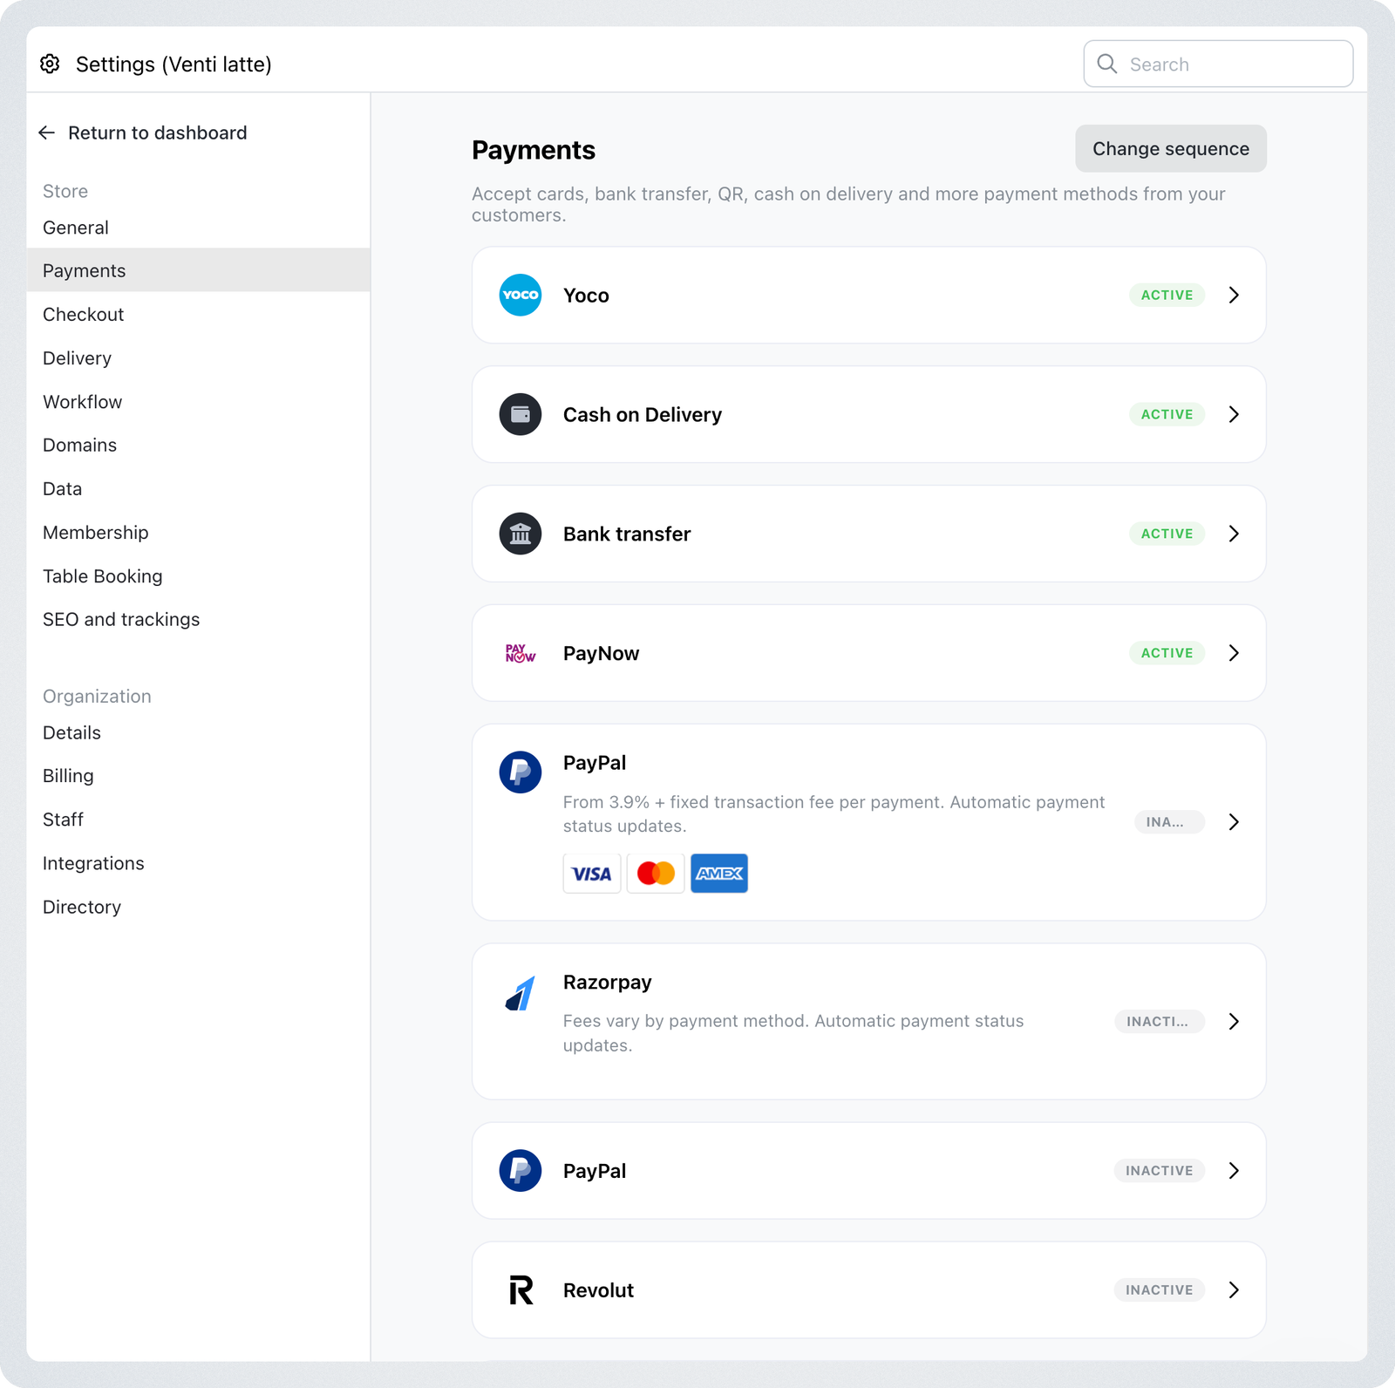Open Revolut row chevron
Image resolution: width=1395 pixels, height=1388 pixels.
[x=1234, y=1290]
